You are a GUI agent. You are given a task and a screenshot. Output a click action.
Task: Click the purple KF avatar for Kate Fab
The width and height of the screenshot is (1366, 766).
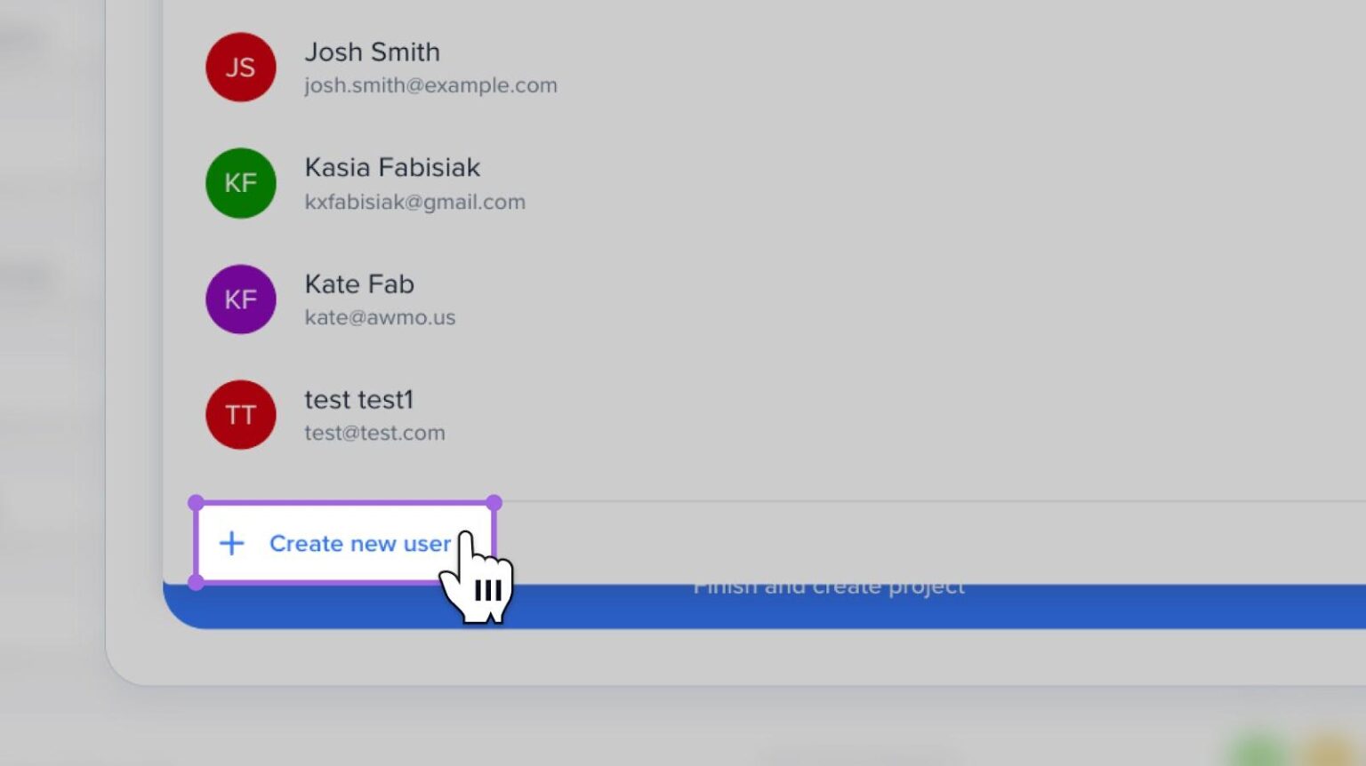pyautogui.click(x=240, y=299)
